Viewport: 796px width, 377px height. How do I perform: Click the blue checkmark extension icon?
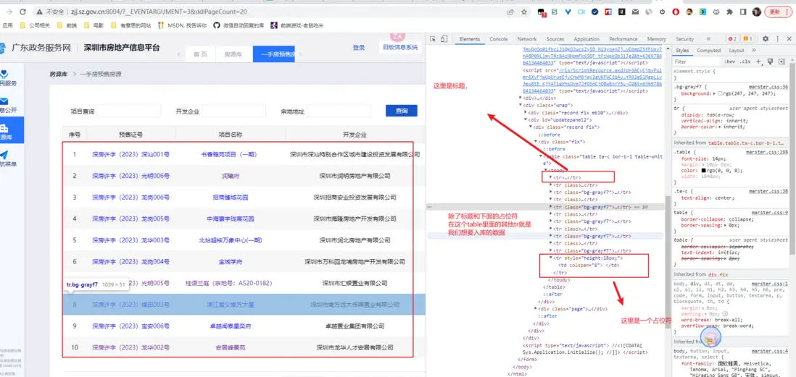click(594, 11)
